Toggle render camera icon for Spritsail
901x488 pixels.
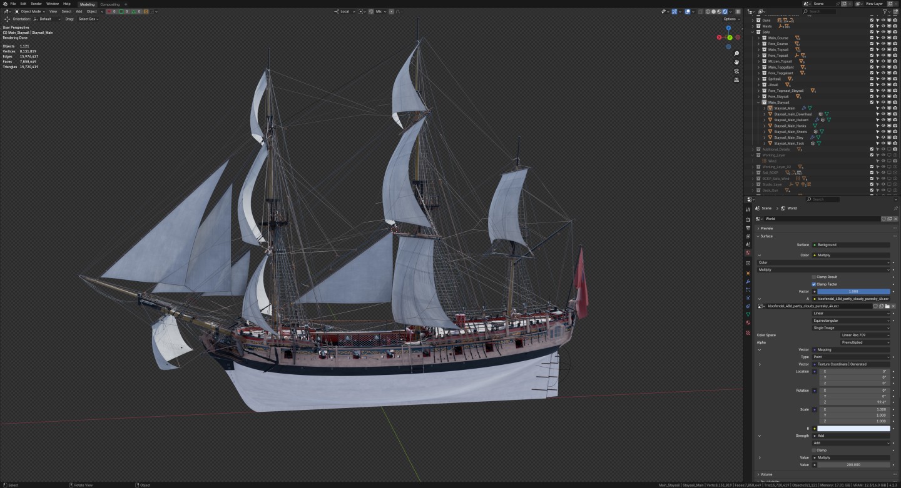pos(895,79)
